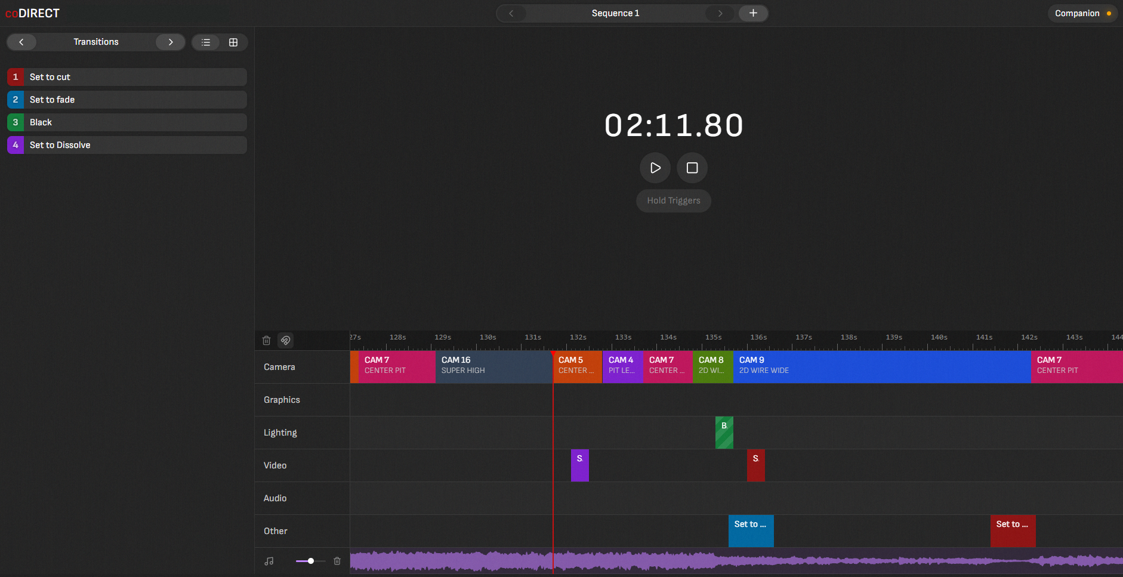Toggle the timeline snap magnet icon
This screenshot has width=1123, height=577.
[x=286, y=341]
